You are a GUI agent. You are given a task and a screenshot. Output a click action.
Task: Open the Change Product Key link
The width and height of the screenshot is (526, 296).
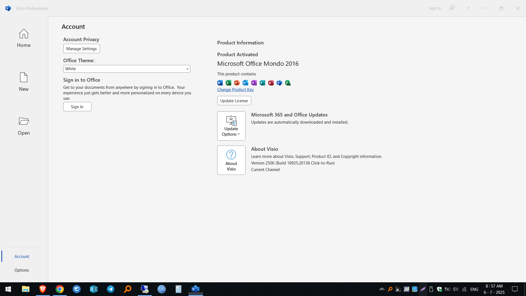tap(235, 90)
